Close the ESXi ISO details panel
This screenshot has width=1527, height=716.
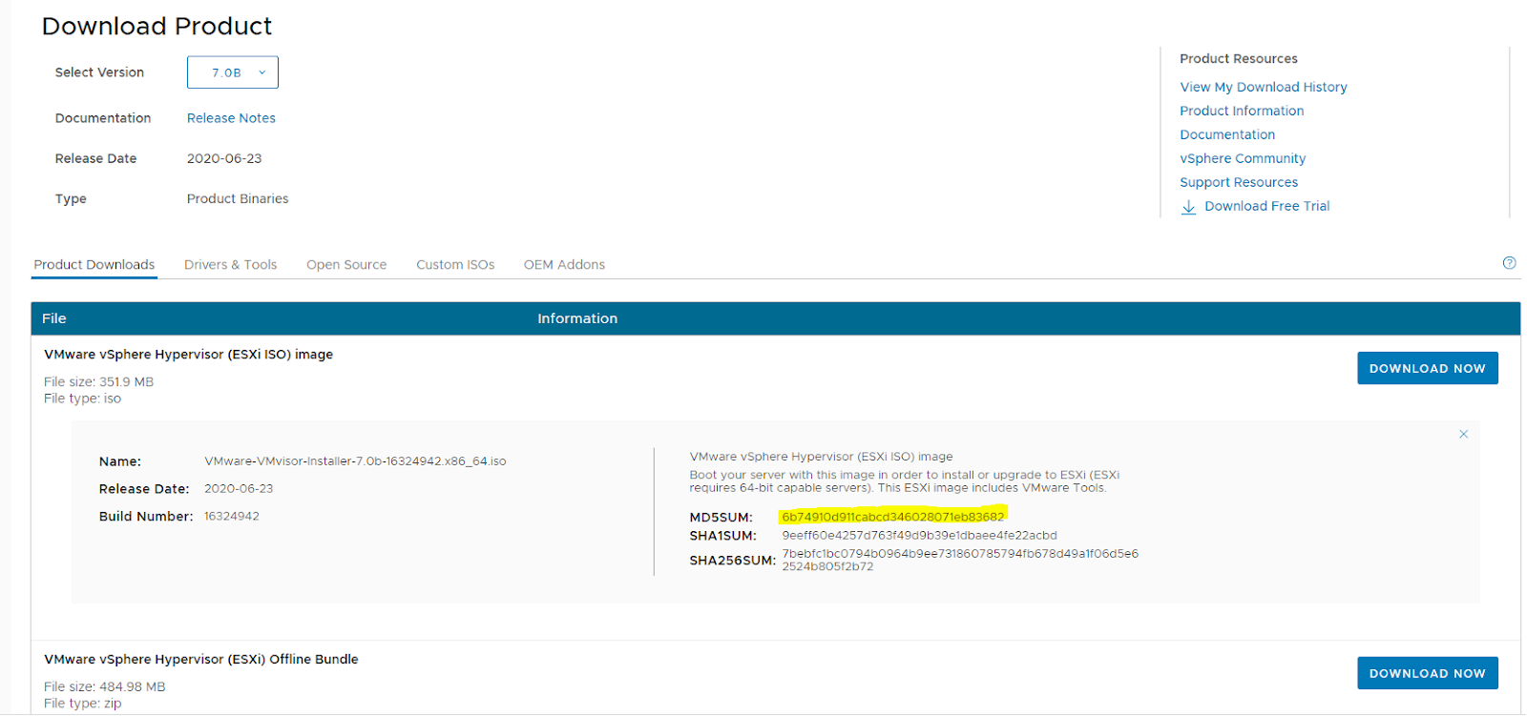pyautogui.click(x=1463, y=434)
